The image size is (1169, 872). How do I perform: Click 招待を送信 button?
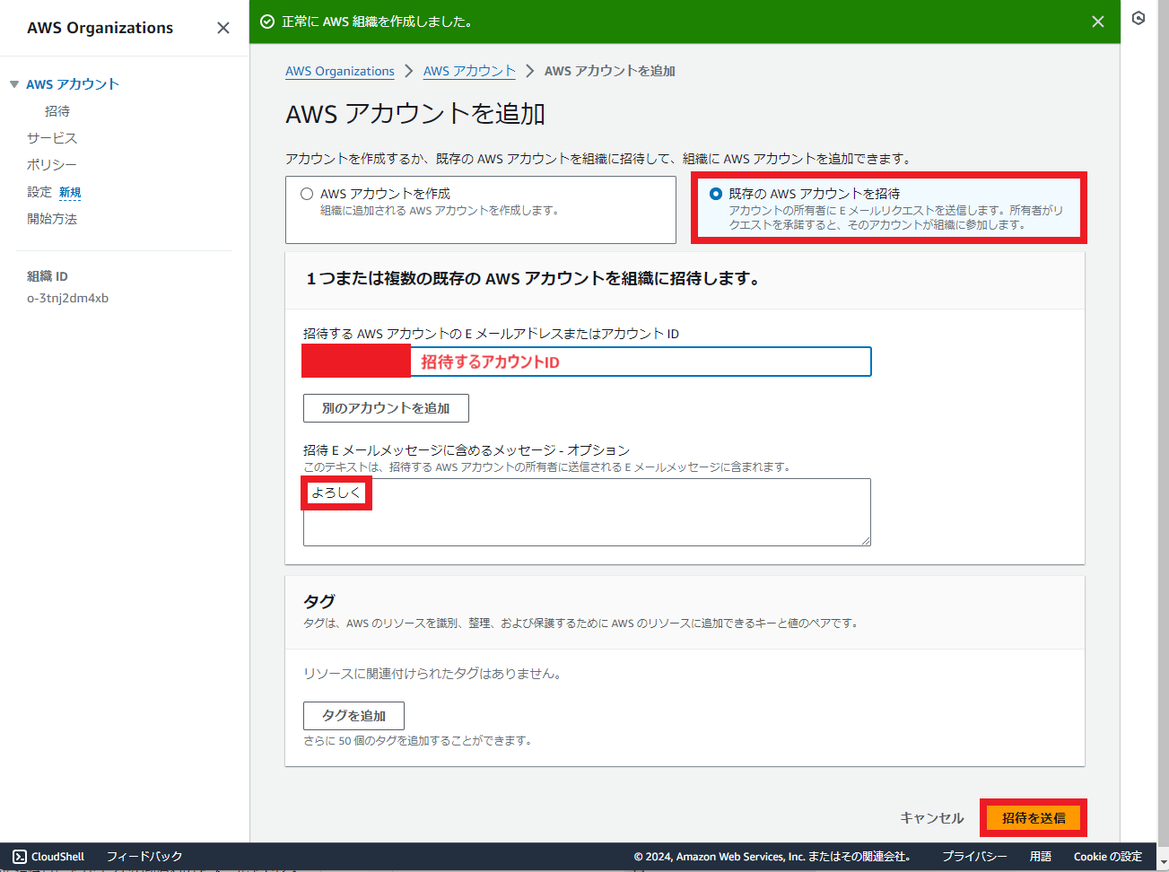tap(1034, 818)
